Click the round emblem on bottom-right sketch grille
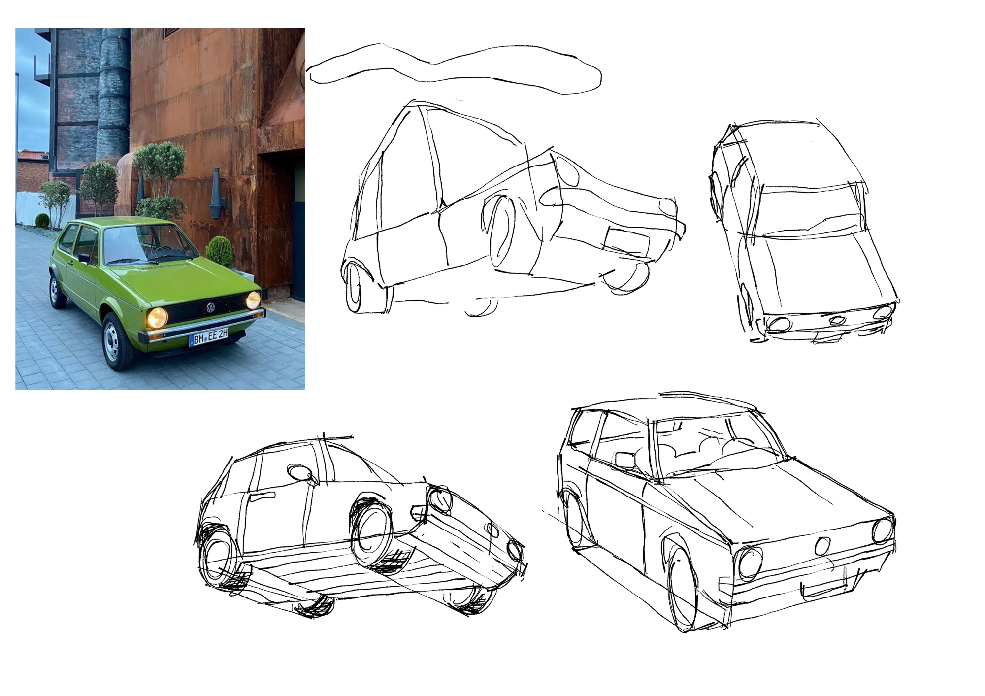 pos(822,546)
